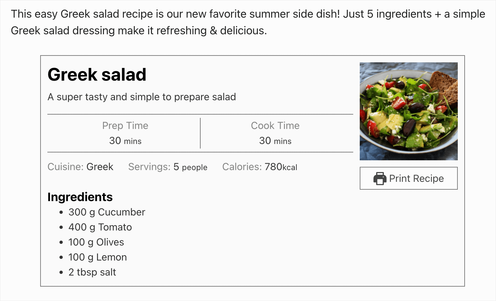Click the Cuisine: Greek label
This screenshot has width=496, height=301.
pyautogui.click(x=80, y=167)
